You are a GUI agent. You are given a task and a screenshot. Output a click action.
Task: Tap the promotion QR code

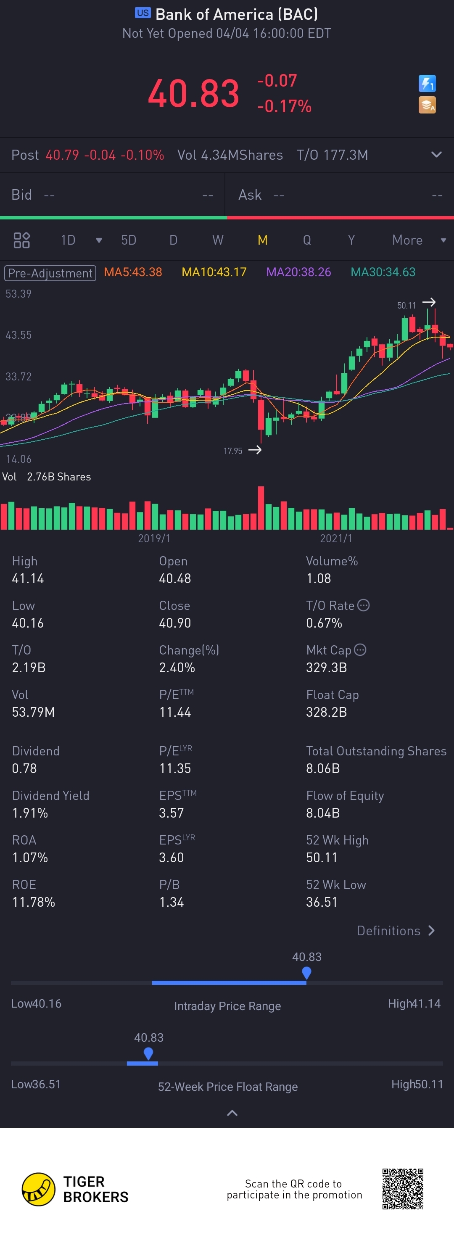point(403,1189)
